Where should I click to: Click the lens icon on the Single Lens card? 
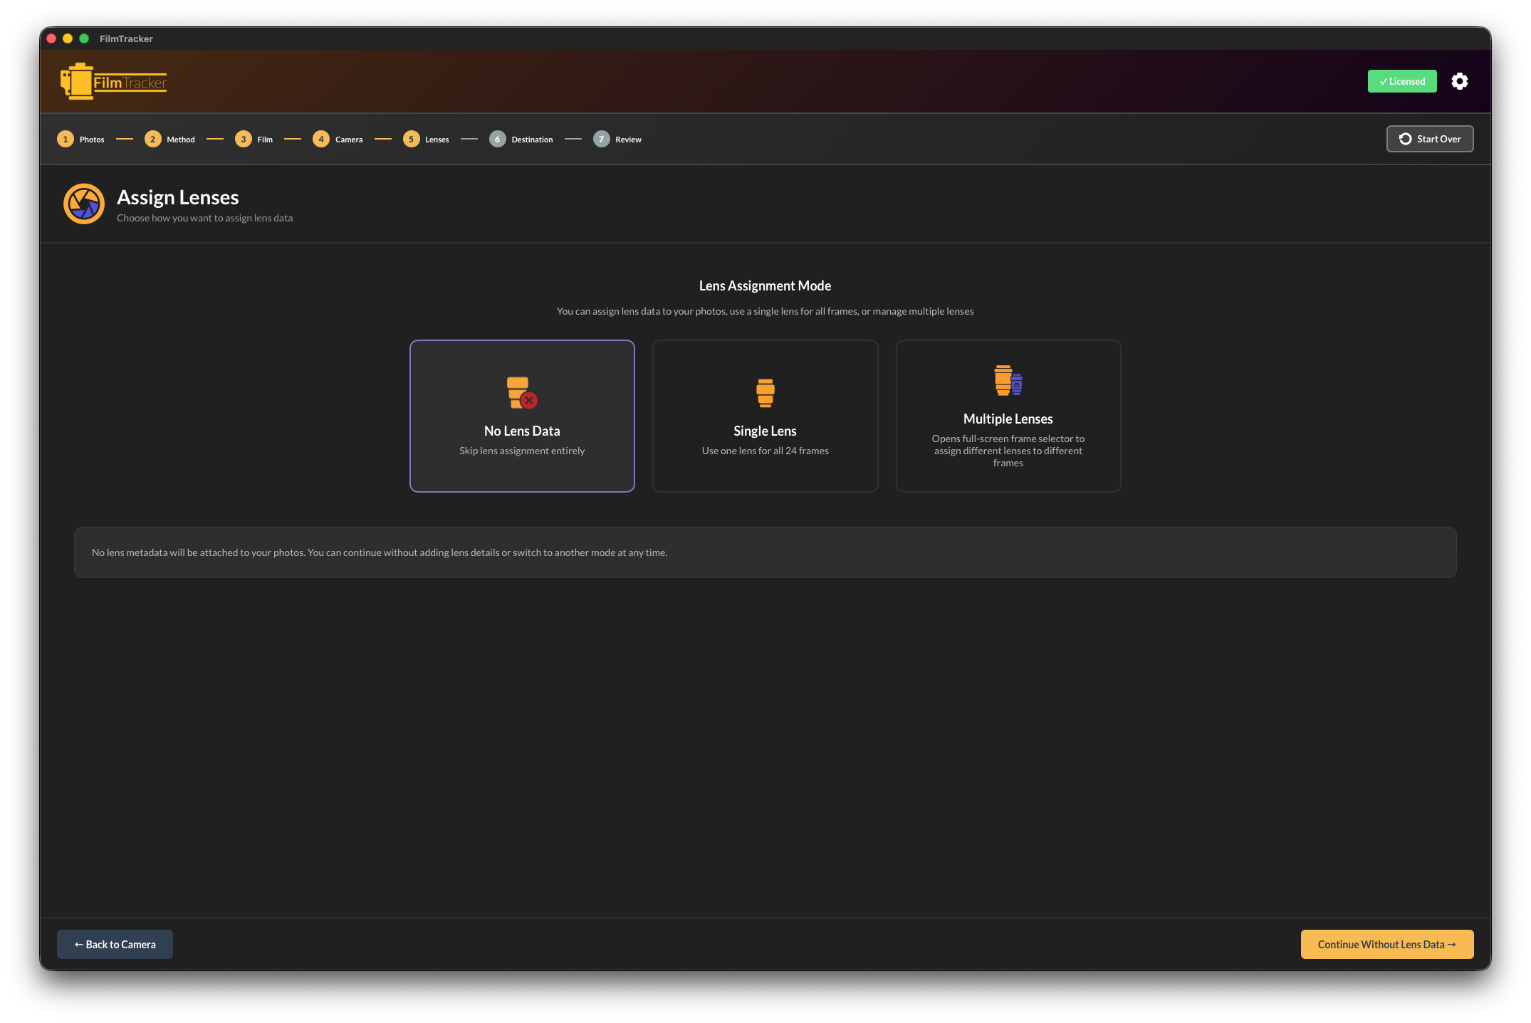765,392
